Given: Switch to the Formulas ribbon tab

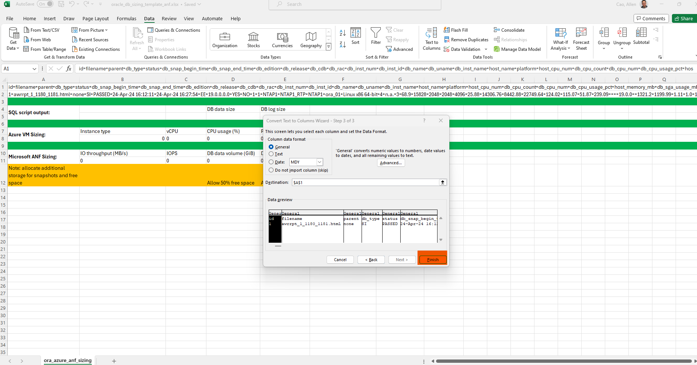Looking at the screenshot, I should (x=126, y=19).
